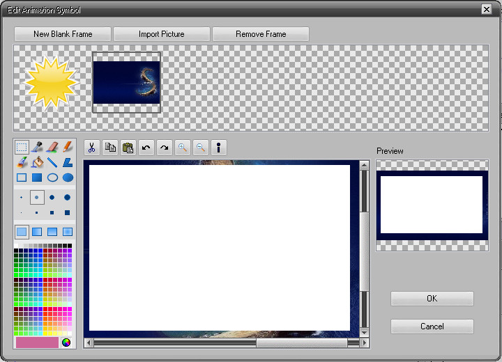Screen dimensions: 502x362
Task: Choose the smallest round brush tip
Action: click(x=22, y=197)
